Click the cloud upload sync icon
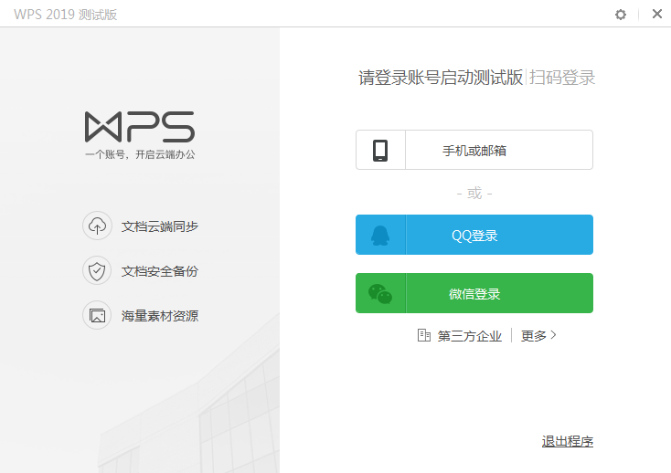The width and height of the screenshot is (671, 473). [x=97, y=226]
